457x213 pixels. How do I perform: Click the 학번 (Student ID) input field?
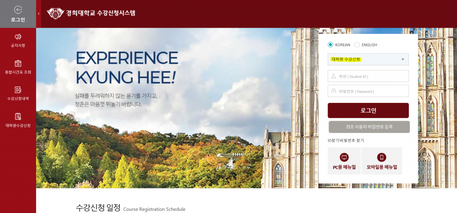coord(368,76)
